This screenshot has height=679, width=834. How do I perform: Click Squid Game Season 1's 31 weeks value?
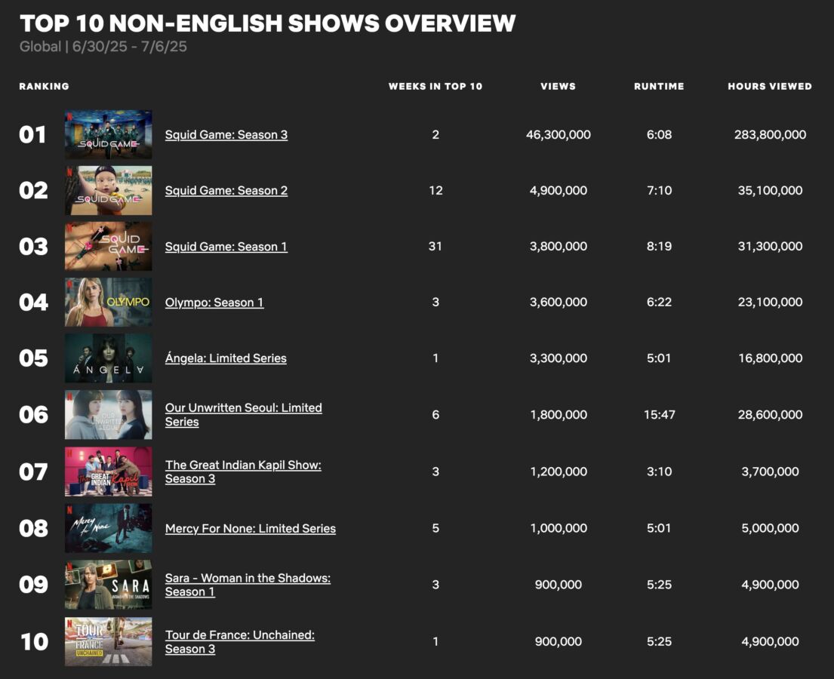click(x=435, y=246)
